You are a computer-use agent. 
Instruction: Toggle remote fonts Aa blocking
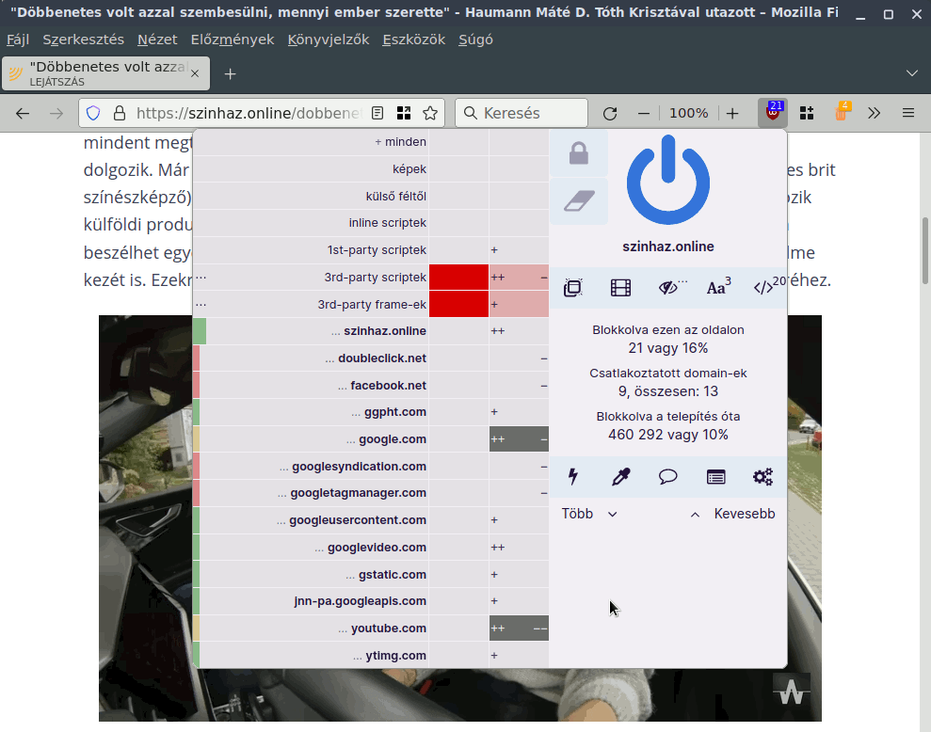(x=717, y=288)
